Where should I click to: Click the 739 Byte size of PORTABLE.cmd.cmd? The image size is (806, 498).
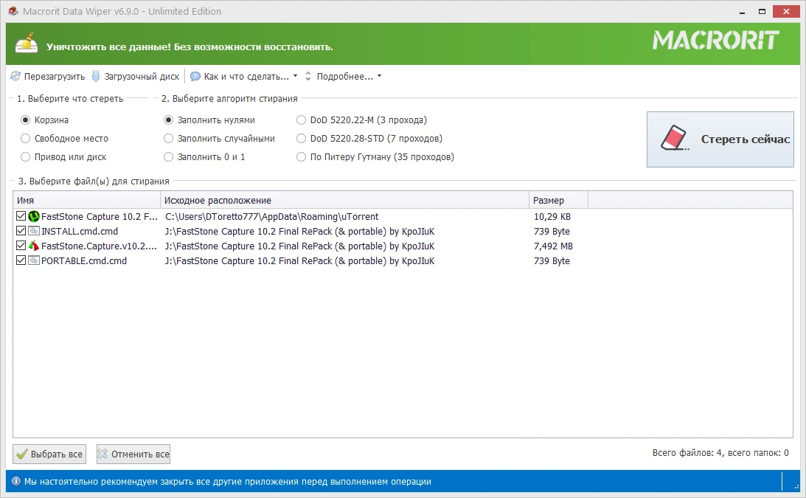click(x=552, y=261)
